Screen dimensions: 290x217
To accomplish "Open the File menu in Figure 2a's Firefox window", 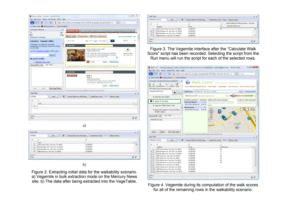I will pos(31,19).
